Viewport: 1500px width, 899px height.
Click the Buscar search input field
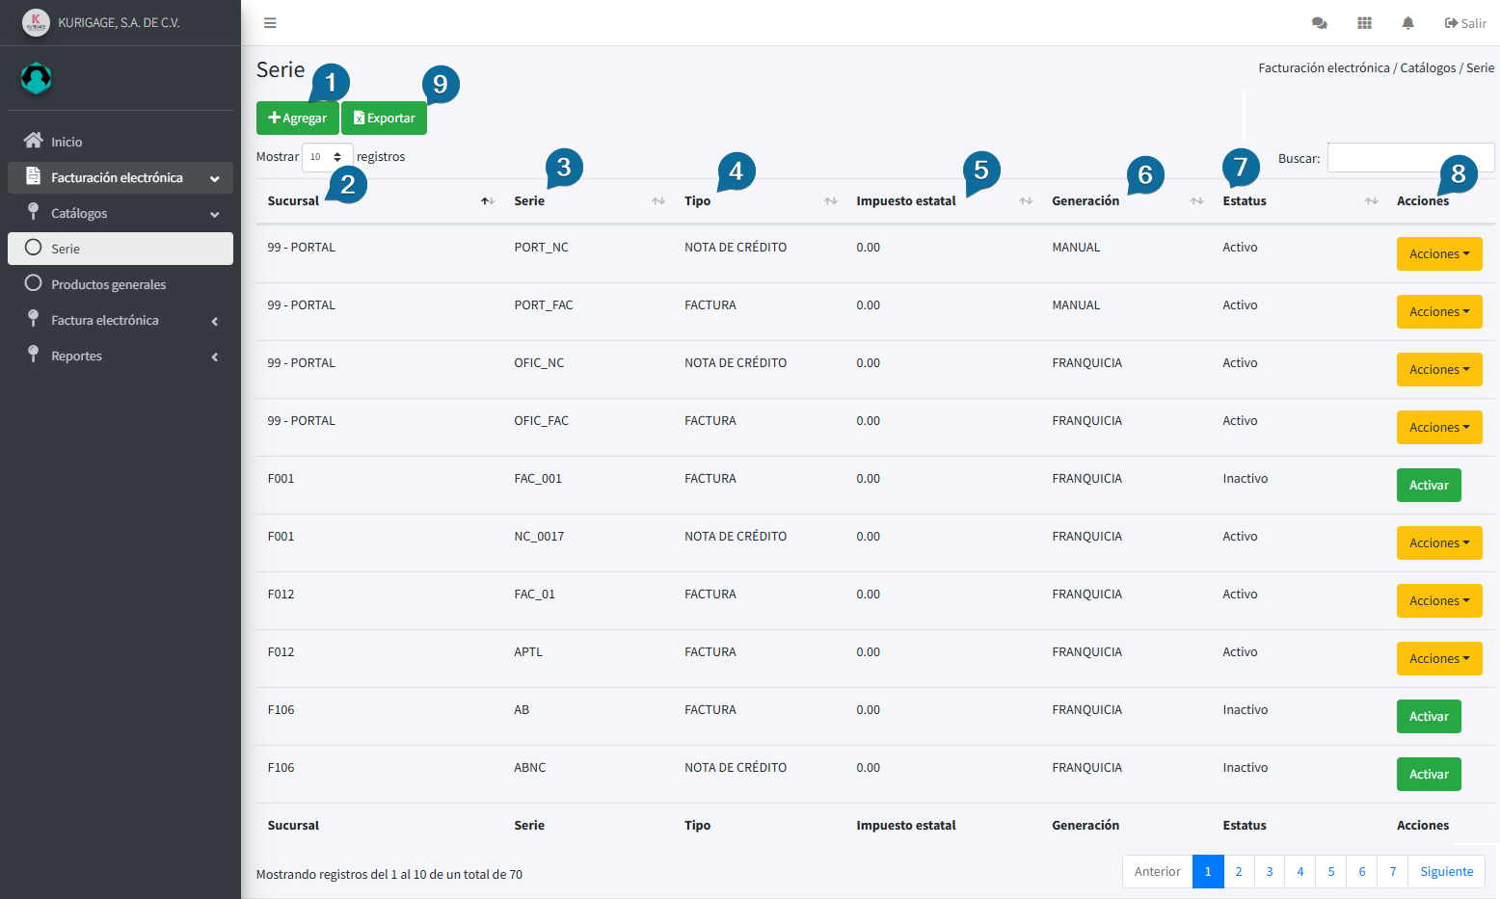tap(1409, 158)
